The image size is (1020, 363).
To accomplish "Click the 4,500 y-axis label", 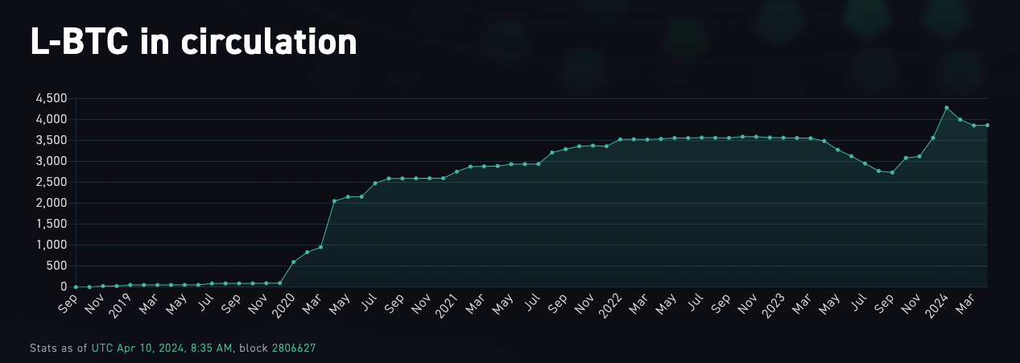I will click(52, 98).
